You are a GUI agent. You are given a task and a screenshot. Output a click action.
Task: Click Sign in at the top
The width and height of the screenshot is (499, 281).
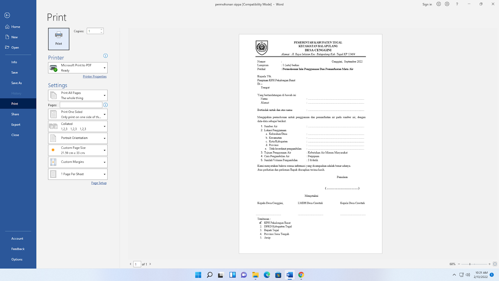point(427,4)
